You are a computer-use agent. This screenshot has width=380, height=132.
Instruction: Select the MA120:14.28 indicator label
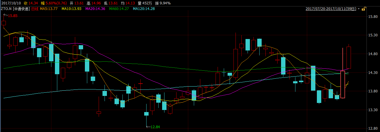[x=144, y=9]
